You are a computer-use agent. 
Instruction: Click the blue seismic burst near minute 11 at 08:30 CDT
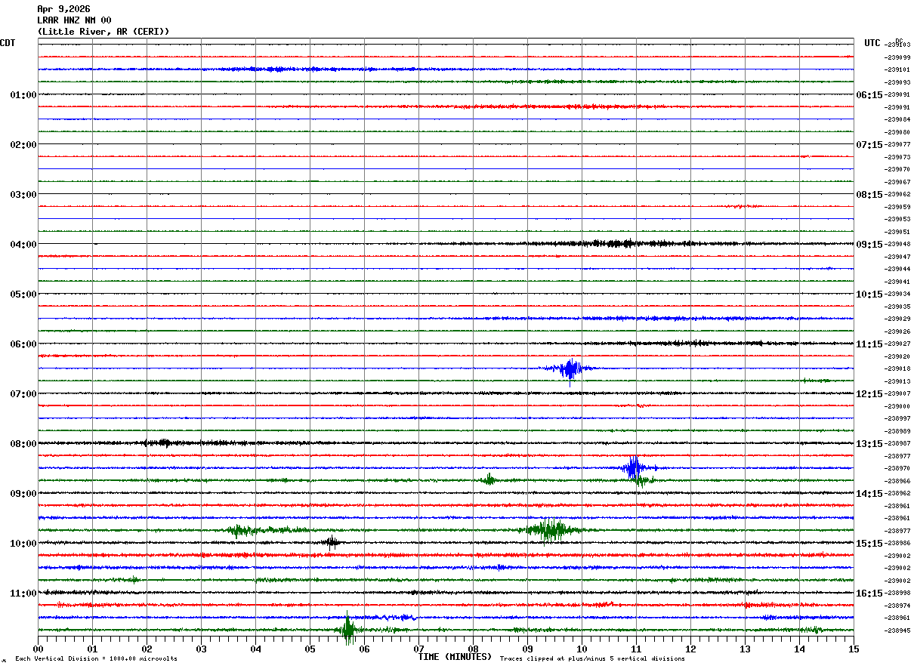634,468
